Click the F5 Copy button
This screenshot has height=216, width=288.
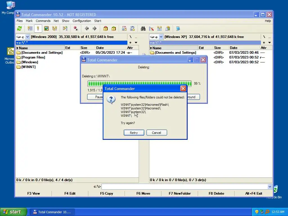(107, 193)
